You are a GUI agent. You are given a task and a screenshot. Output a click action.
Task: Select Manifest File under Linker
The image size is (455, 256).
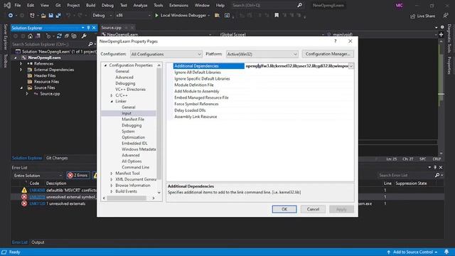tap(133, 119)
